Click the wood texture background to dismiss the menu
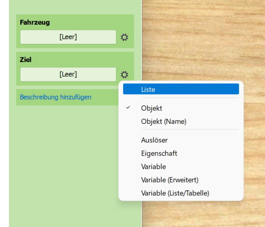Image resolution: width=265 pixels, height=227 pixels. click(203, 42)
